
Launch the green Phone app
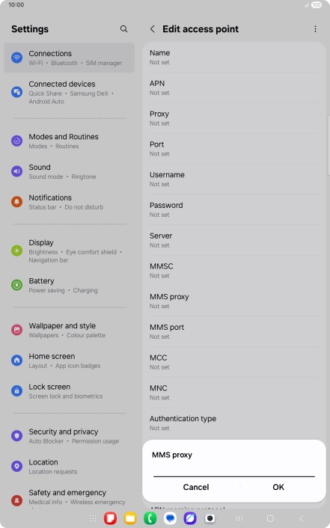point(150,518)
